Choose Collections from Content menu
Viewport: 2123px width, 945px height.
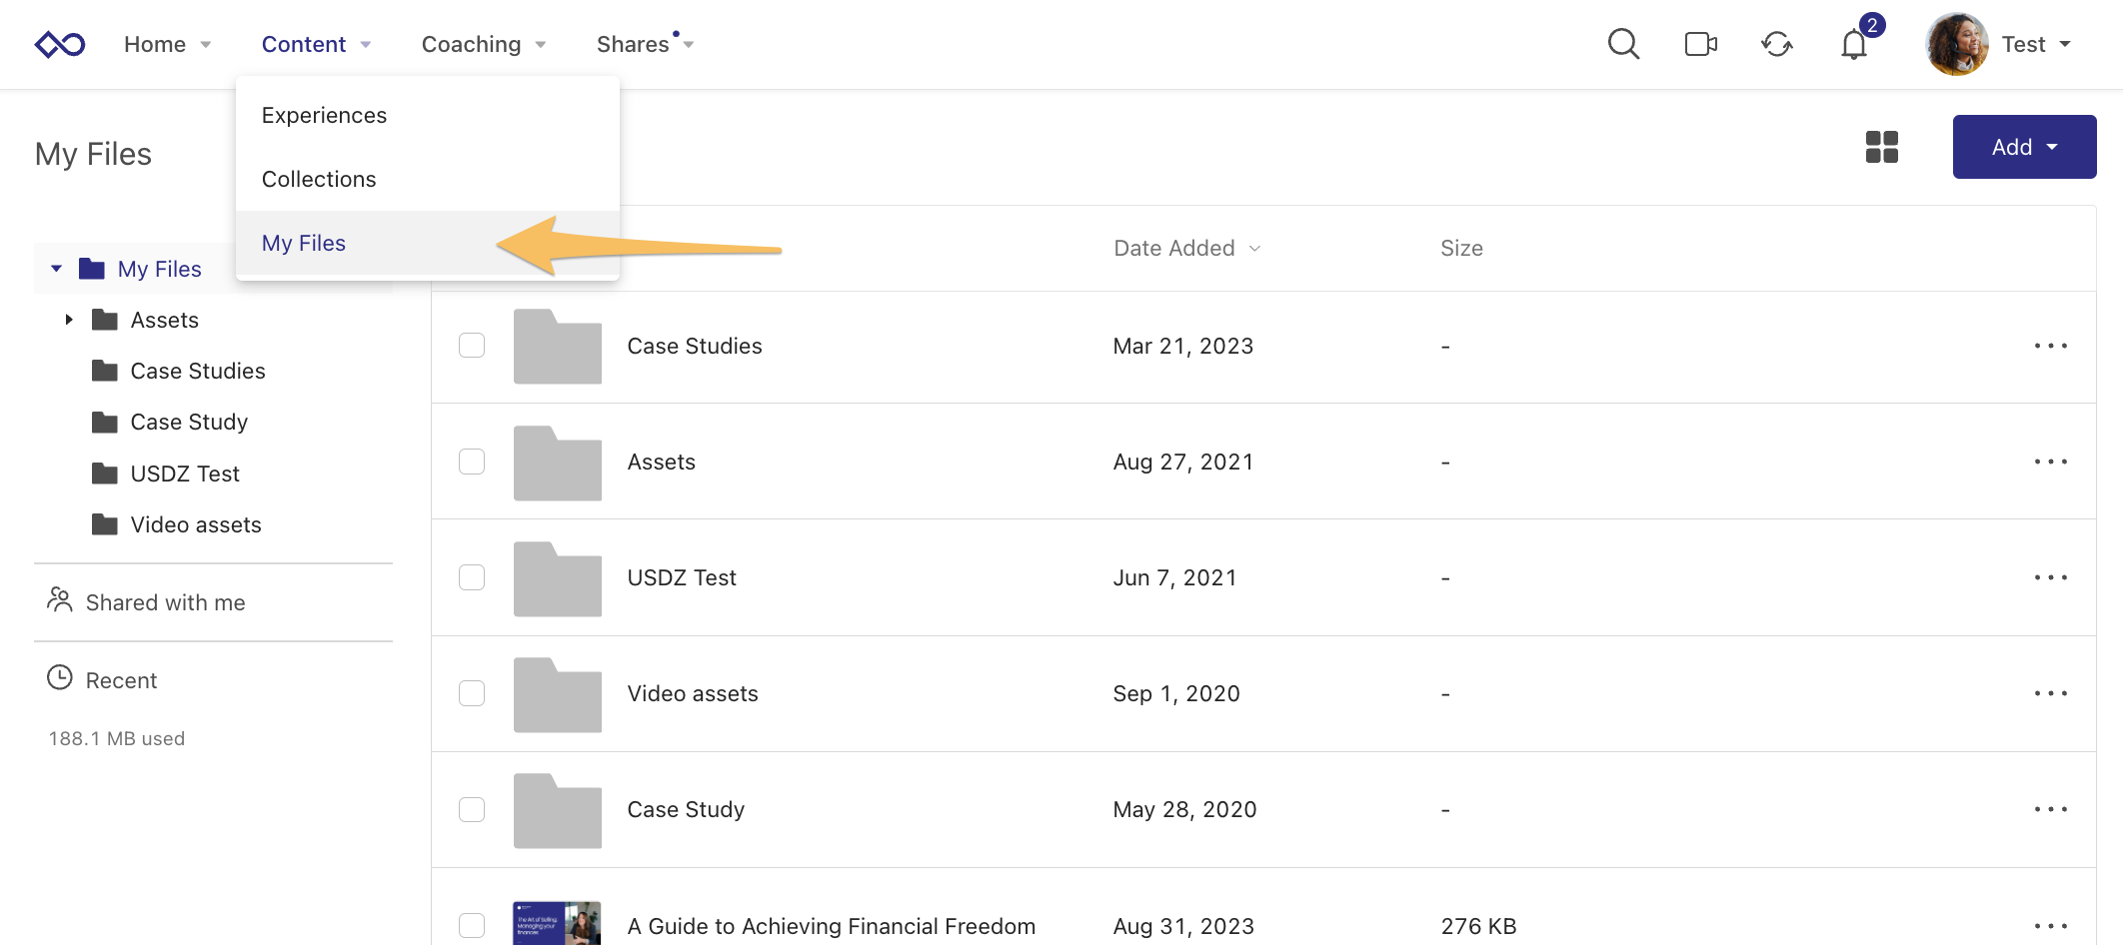(319, 179)
